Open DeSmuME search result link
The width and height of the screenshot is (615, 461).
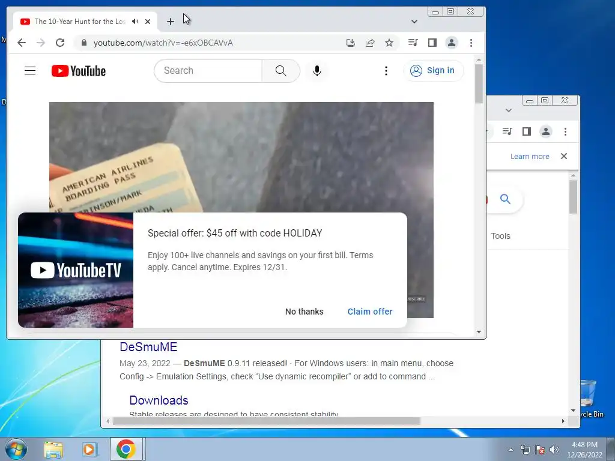point(148,347)
